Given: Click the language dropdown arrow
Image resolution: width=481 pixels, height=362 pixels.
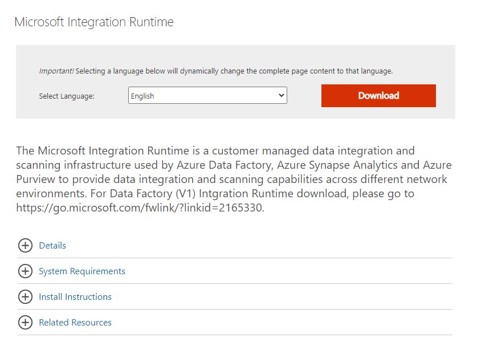Looking at the screenshot, I should tap(281, 96).
